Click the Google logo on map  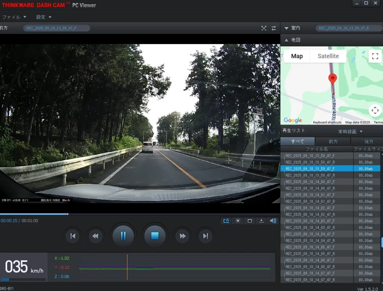click(292, 120)
